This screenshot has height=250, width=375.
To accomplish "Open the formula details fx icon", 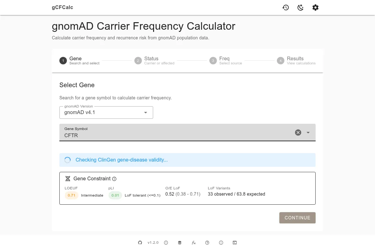I will 194,242.
